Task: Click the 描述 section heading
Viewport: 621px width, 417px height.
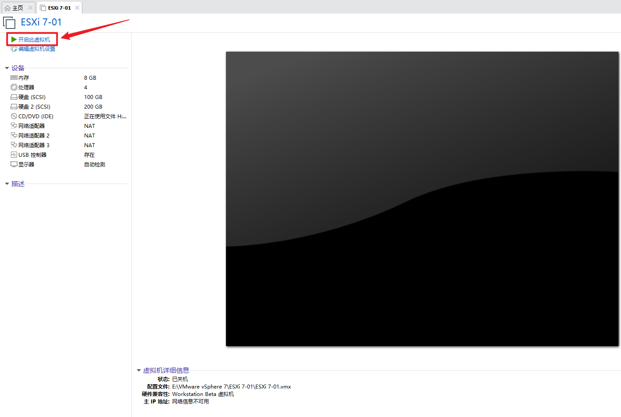Action: (x=18, y=184)
